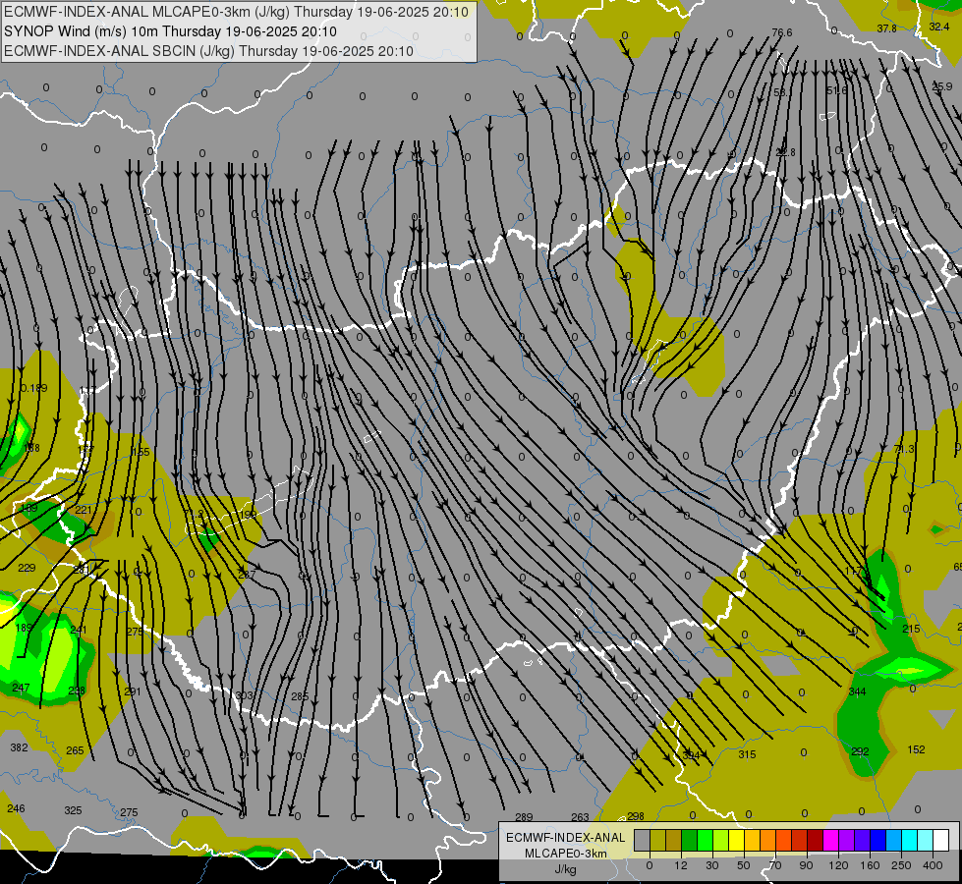This screenshot has width=962, height=884.
Task: Click the map value '25.9'
Action: coord(942,87)
